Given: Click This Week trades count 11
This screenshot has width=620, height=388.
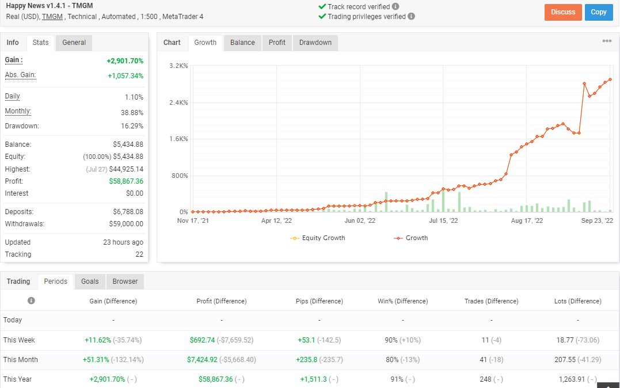Looking at the screenshot, I should [485, 340].
